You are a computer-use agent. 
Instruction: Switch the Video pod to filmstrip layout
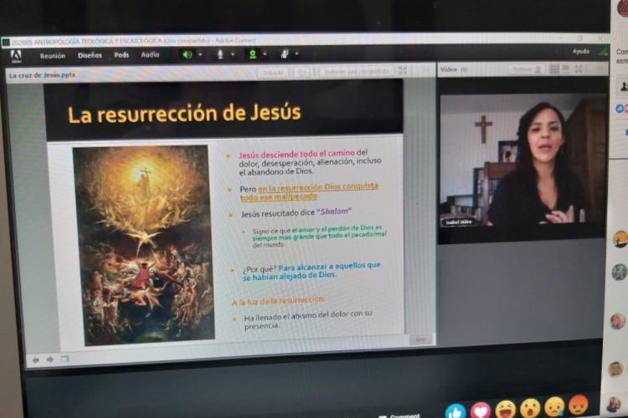(565, 69)
